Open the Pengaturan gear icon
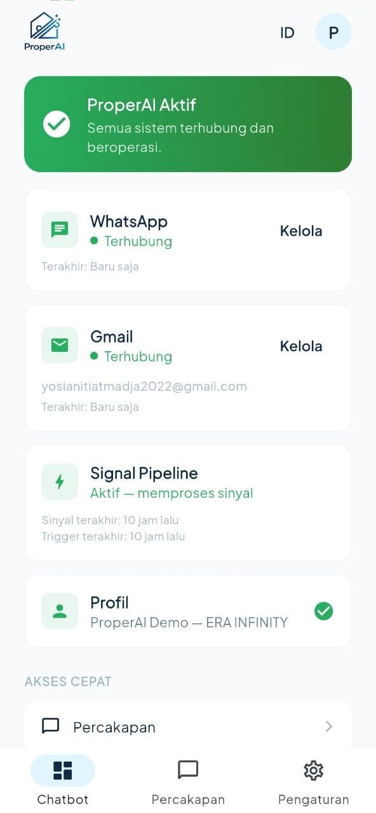Image resolution: width=376 pixels, height=813 pixels. click(x=313, y=770)
